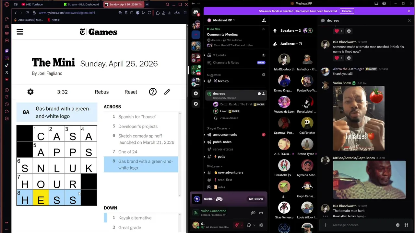The image size is (415, 233).
Task: Open Twitch in Opera sidebar
Action: click(x=7, y=51)
